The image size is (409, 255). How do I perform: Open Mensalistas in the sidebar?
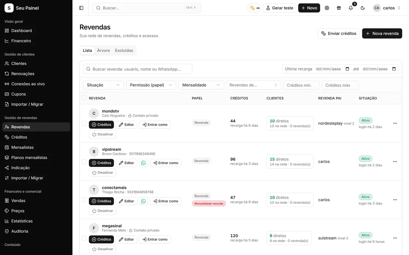36,147
